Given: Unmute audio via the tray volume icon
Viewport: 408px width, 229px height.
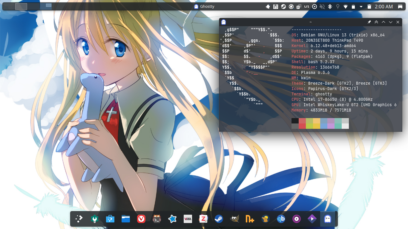Looking at the screenshot, I should pos(322,7).
